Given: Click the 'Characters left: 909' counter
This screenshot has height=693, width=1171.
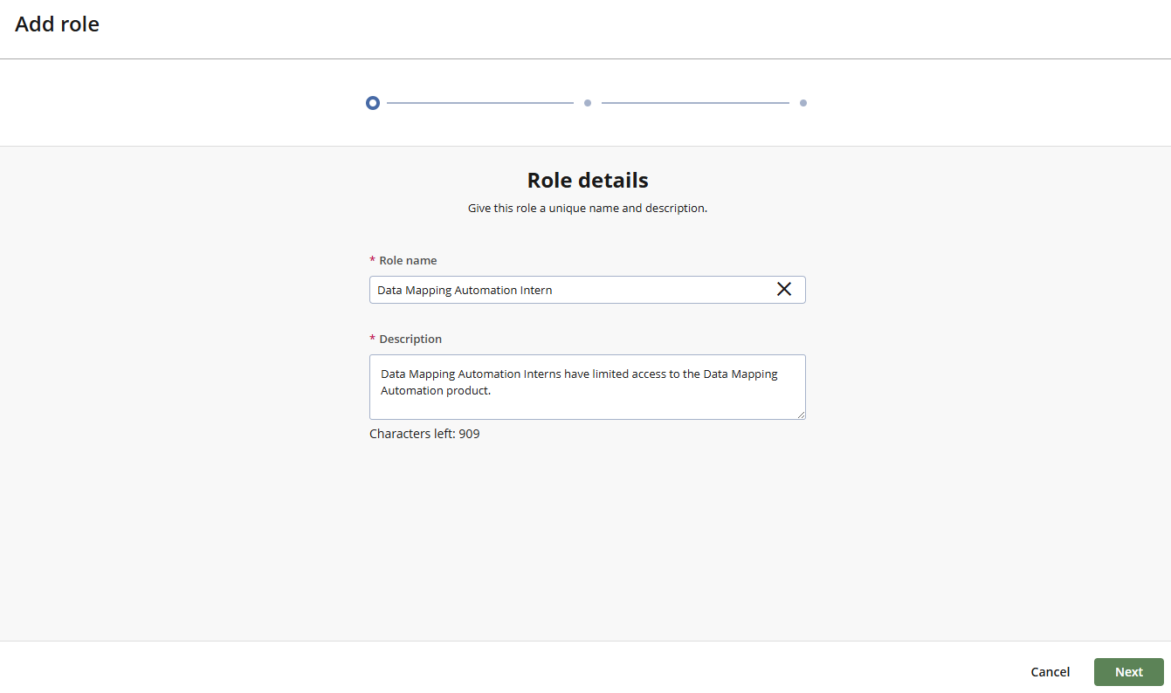Looking at the screenshot, I should (424, 434).
